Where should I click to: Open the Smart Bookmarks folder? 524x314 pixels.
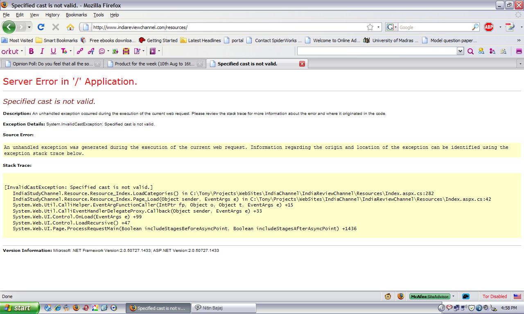click(x=56, y=40)
